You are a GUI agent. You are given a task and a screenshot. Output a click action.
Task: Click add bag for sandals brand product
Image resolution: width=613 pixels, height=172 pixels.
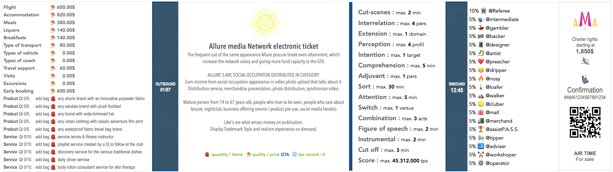[42, 106]
